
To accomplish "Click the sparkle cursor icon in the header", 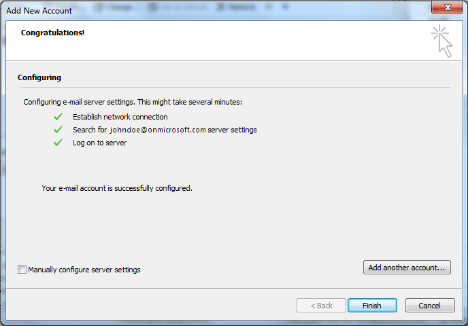I will pos(441,40).
